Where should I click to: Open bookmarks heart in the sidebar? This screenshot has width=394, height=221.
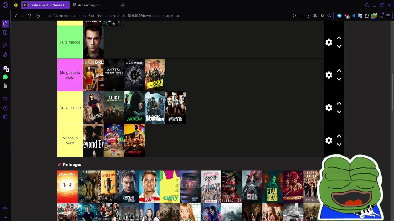click(x=5, y=99)
